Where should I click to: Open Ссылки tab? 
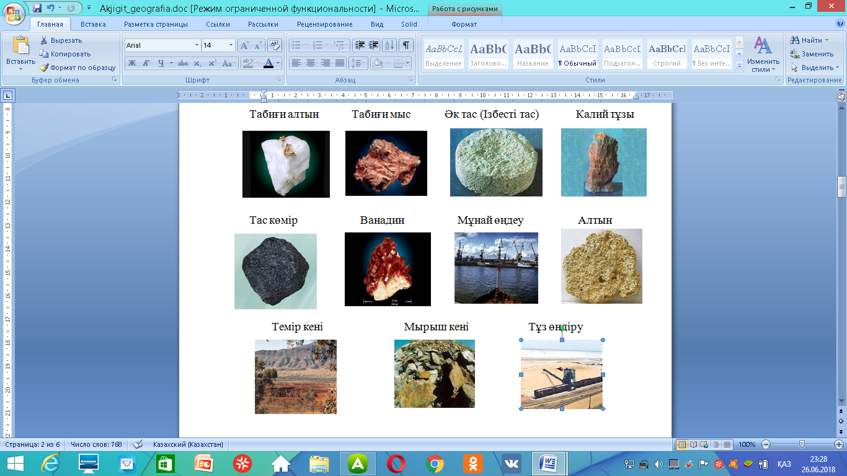(218, 24)
